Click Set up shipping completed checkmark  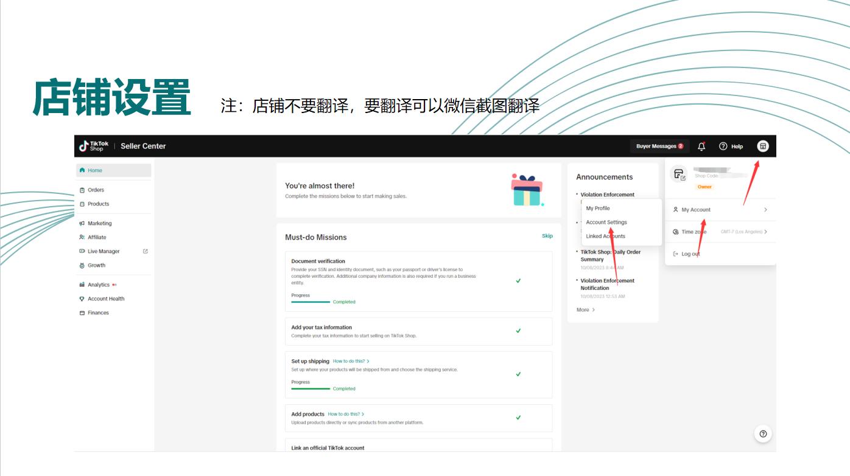click(x=518, y=374)
